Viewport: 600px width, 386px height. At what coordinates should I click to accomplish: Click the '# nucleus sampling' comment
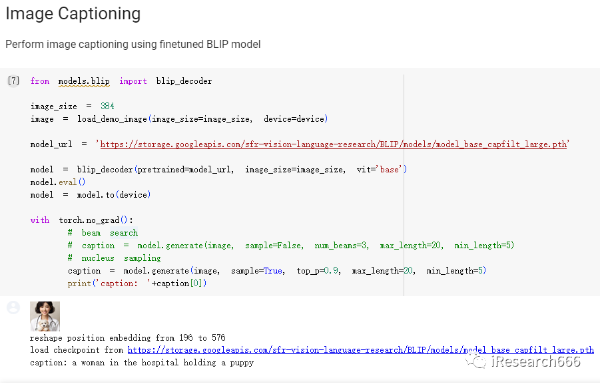click(x=114, y=258)
